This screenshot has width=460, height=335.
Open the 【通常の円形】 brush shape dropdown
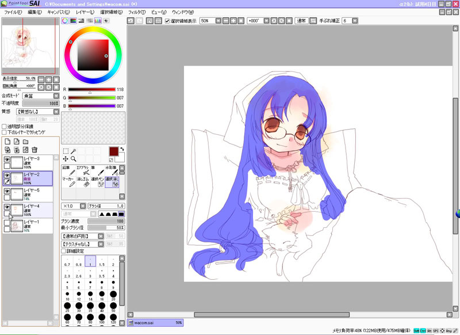coord(101,236)
